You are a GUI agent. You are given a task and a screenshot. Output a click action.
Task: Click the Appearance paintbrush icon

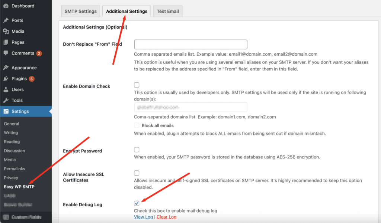pos(6,68)
